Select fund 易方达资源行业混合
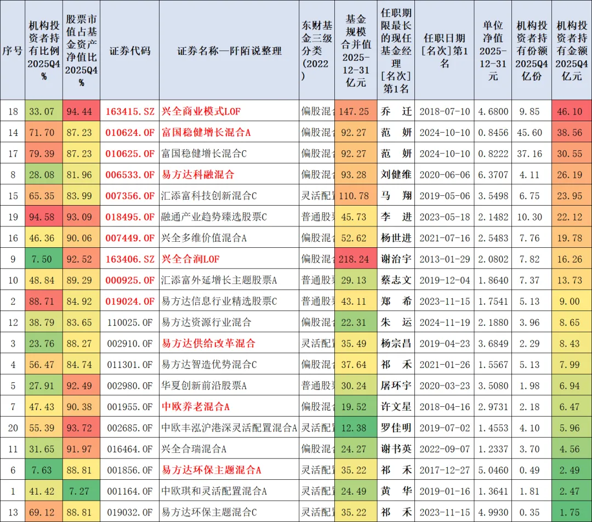This screenshot has width=592, height=522. click(x=206, y=322)
